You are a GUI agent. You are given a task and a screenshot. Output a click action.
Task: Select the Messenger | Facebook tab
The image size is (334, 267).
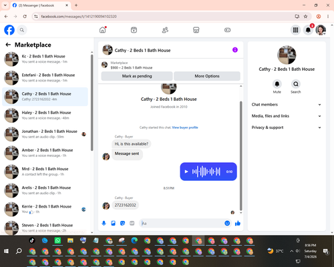[41, 5]
